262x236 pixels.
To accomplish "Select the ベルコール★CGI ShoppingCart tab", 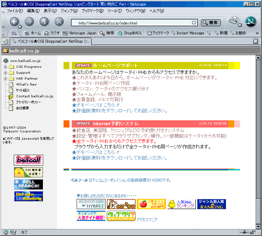I will coord(51,41).
